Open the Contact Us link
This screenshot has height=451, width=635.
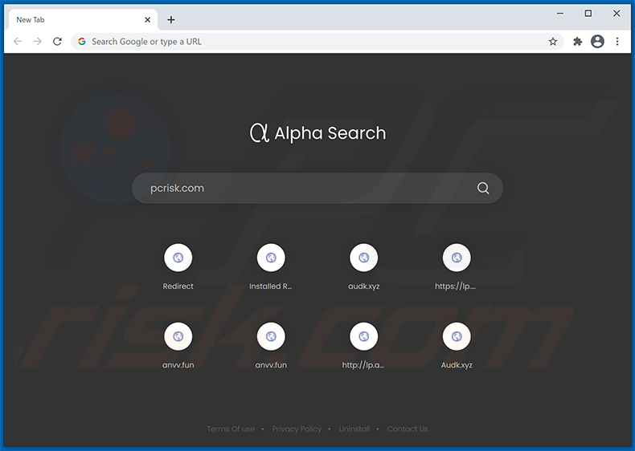pos(408,429)
